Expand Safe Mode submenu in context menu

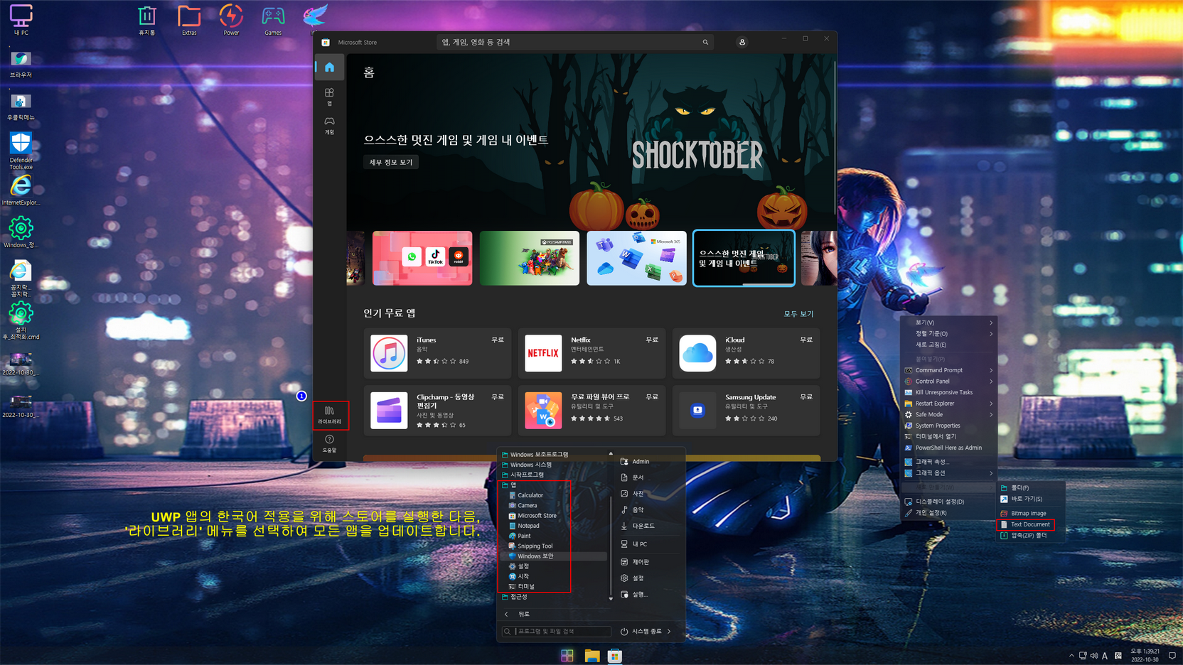(948, 414)
